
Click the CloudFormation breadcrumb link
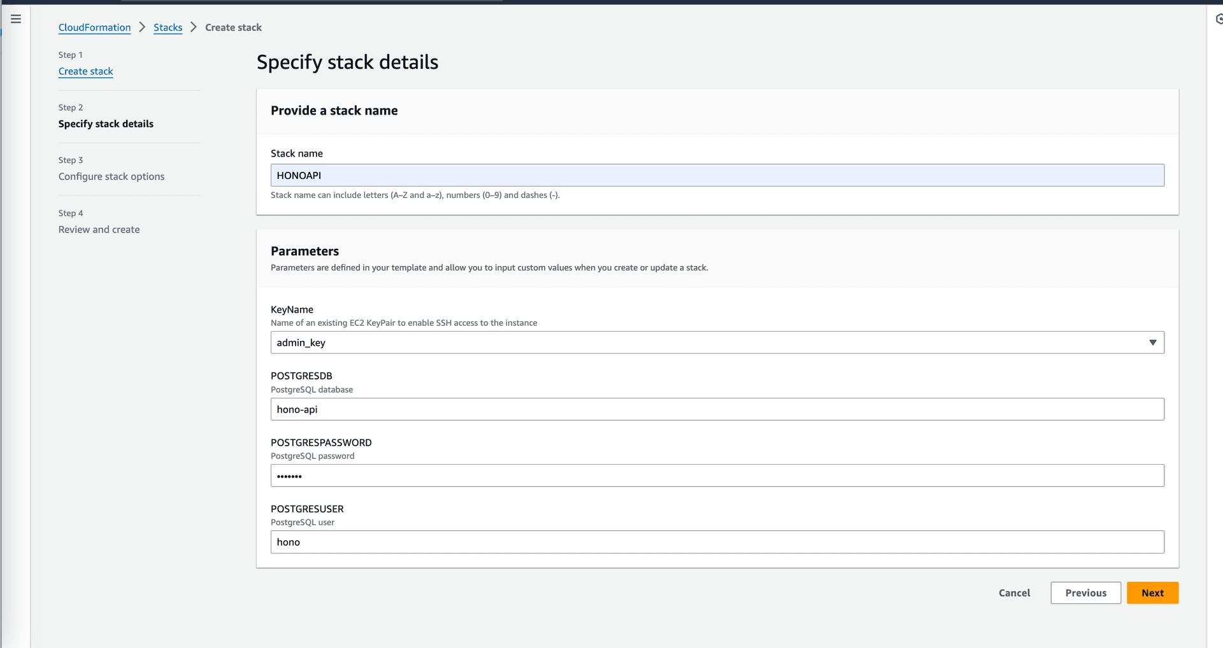point(94,27)
